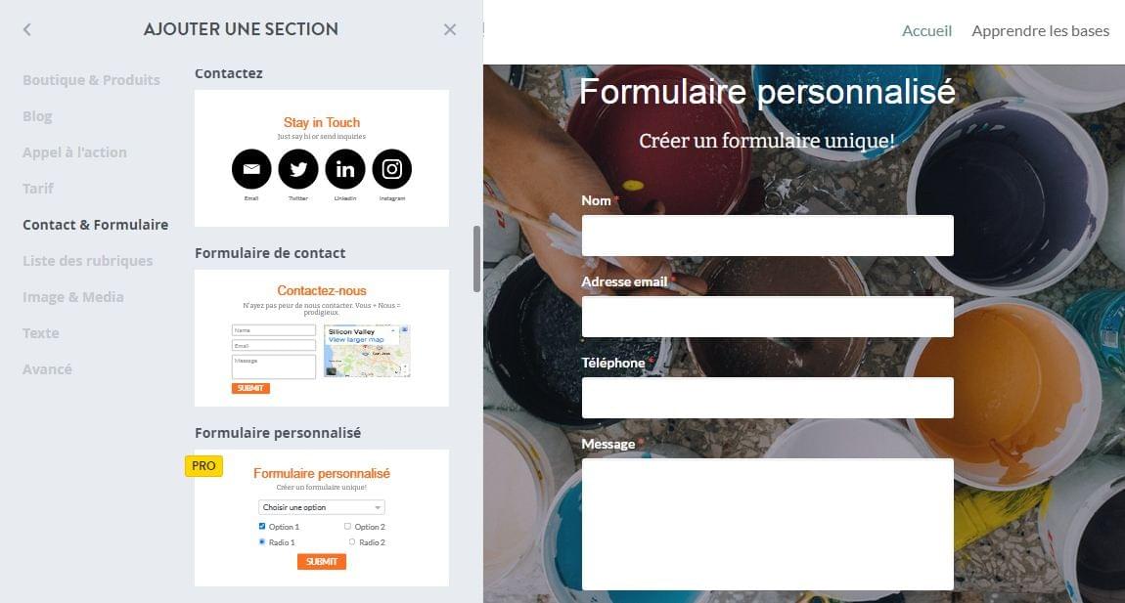1125x603 pixels.
Task: Toggle the Option 1 checkbox
Action: 262,526
